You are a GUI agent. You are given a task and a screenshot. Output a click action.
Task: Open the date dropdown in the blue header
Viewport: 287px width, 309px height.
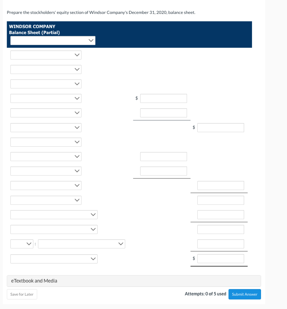[53, 40]
